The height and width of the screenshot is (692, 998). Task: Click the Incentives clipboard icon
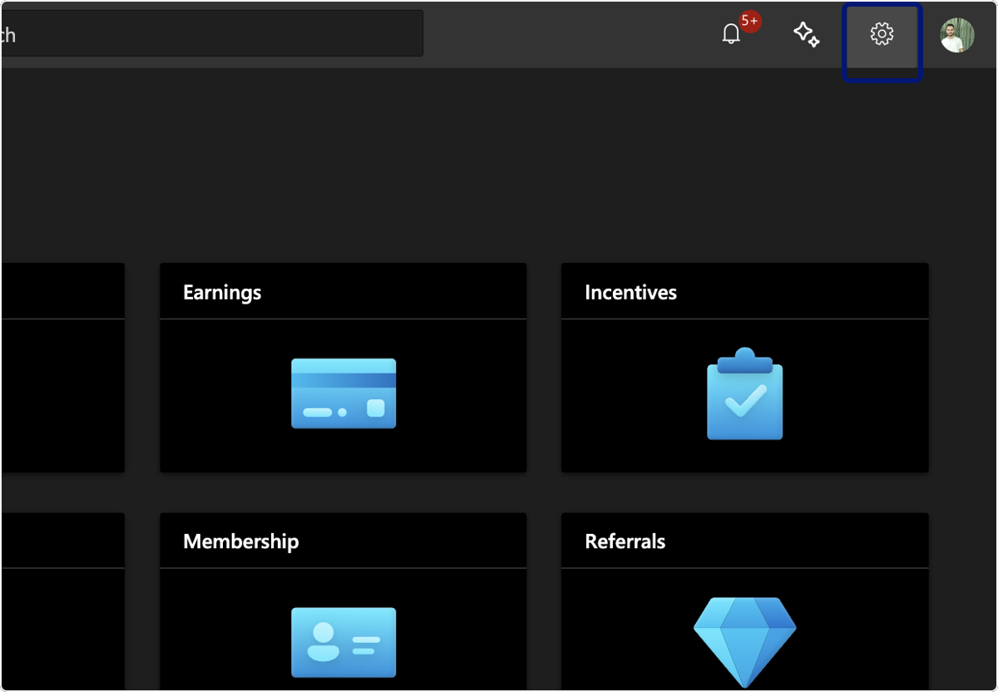coord(745,394)
